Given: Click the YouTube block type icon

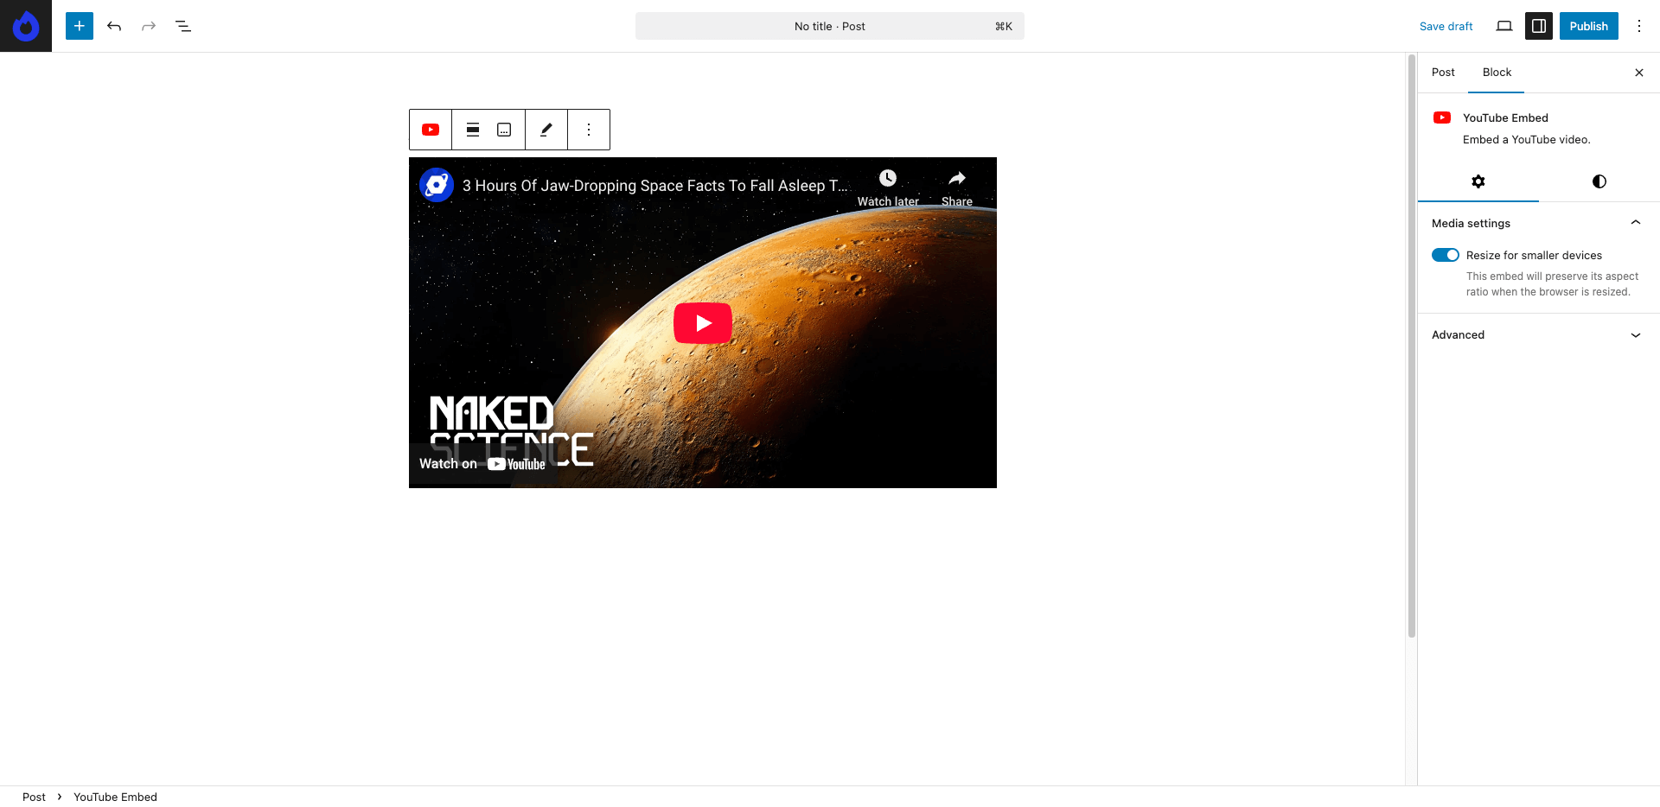Looking at the screenshot, I should coord(431,130).
